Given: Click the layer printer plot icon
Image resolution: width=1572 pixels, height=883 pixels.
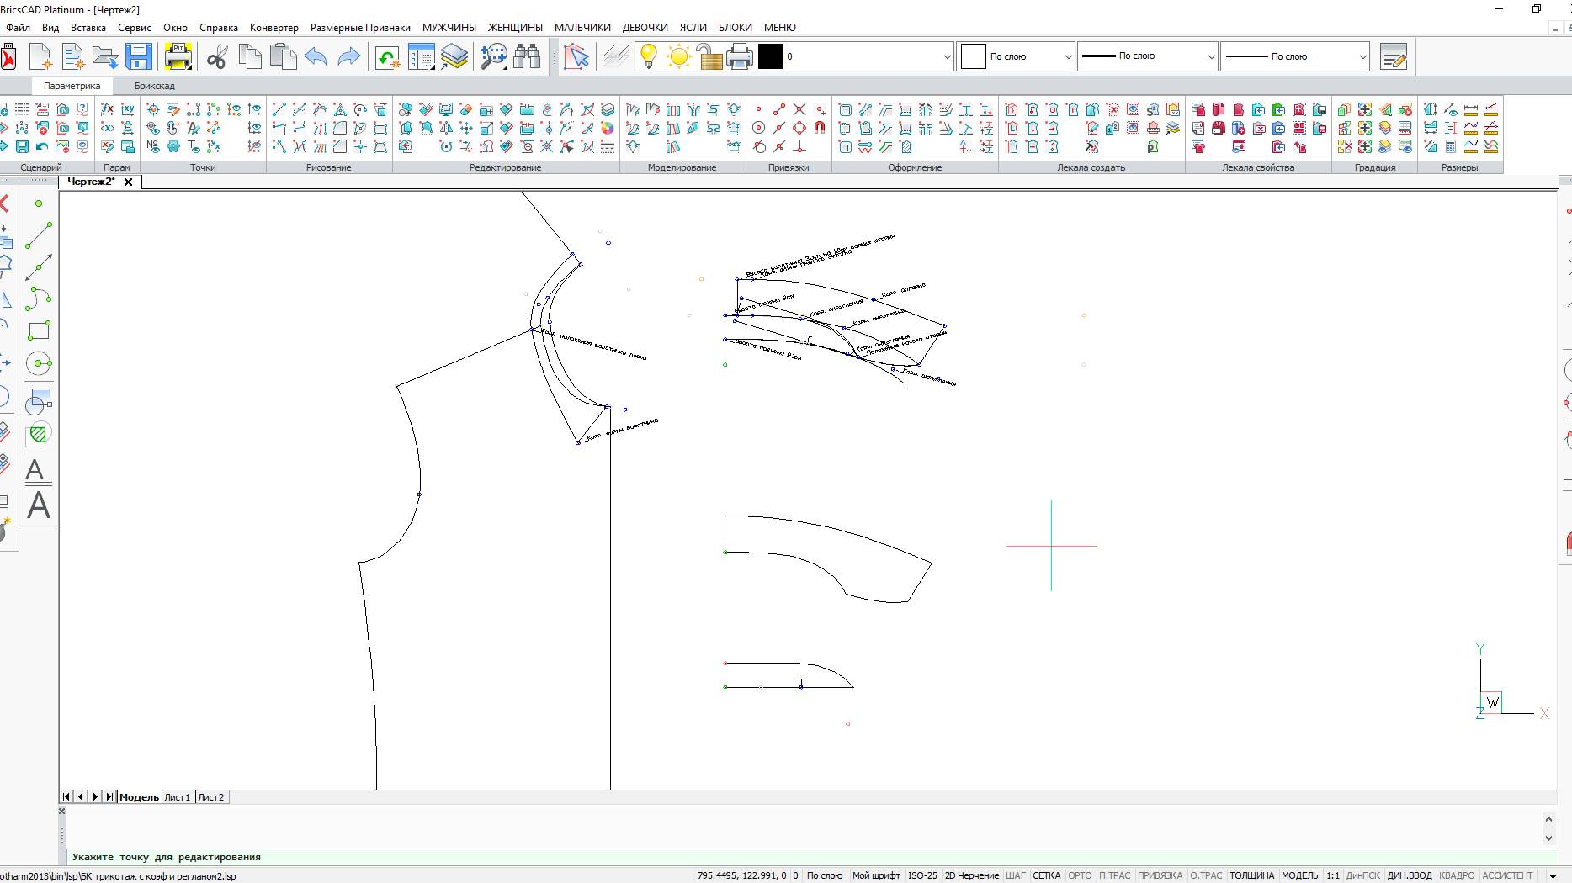Looking at the screenshot, I should 739,56.
